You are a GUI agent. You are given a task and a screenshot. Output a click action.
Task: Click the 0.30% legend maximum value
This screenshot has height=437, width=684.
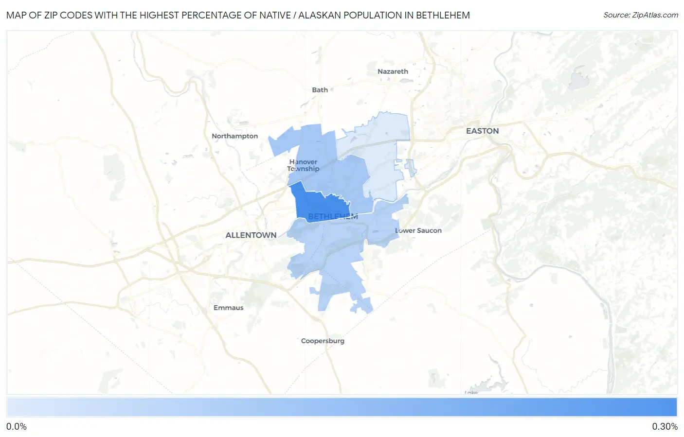[665, 426]
